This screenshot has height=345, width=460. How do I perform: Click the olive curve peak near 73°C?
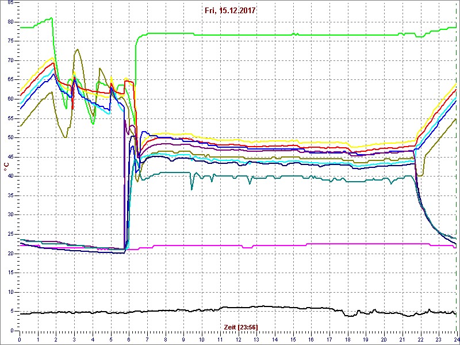(77, 49)
